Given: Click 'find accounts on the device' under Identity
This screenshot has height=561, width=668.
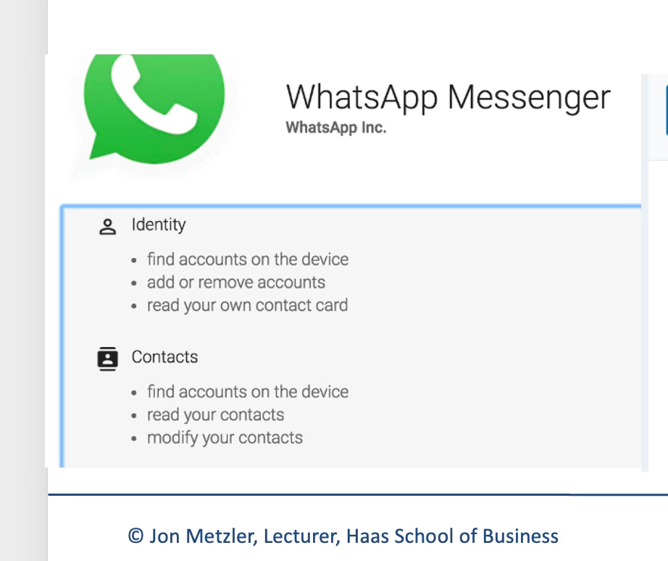Looking at the screenshot, I should 248,259.
